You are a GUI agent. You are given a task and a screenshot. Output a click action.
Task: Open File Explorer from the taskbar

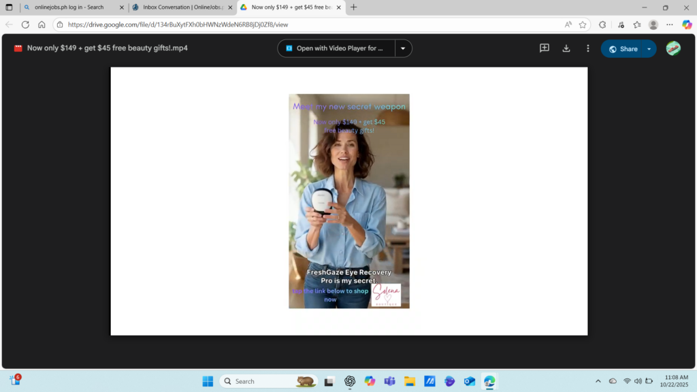(x=410, y=381)
